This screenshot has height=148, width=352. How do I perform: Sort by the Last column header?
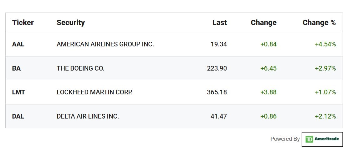point(220,23)
